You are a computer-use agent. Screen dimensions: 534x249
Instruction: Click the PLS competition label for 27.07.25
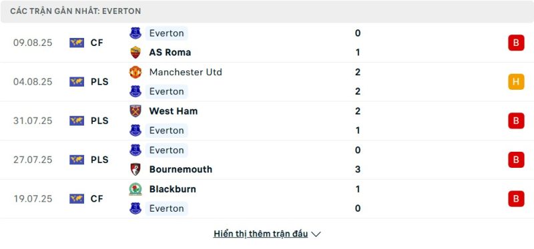(x=99, y=160)
